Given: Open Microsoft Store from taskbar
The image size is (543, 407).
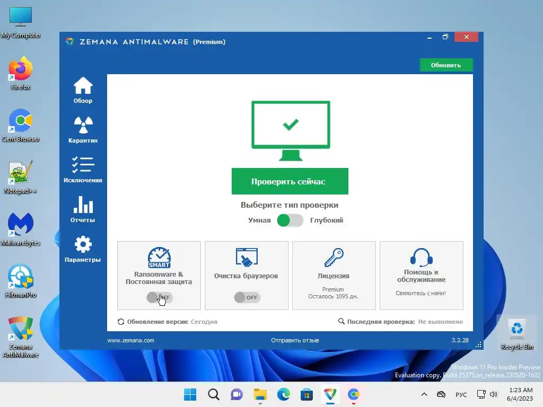Looking at the screenshot, I should click(x=306, y=394).
